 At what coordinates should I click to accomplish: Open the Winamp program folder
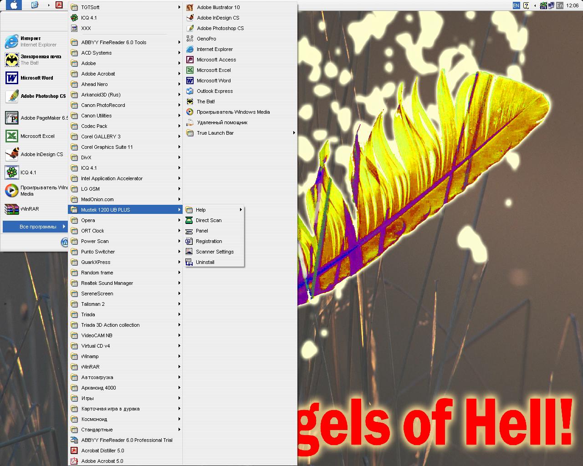125,356
